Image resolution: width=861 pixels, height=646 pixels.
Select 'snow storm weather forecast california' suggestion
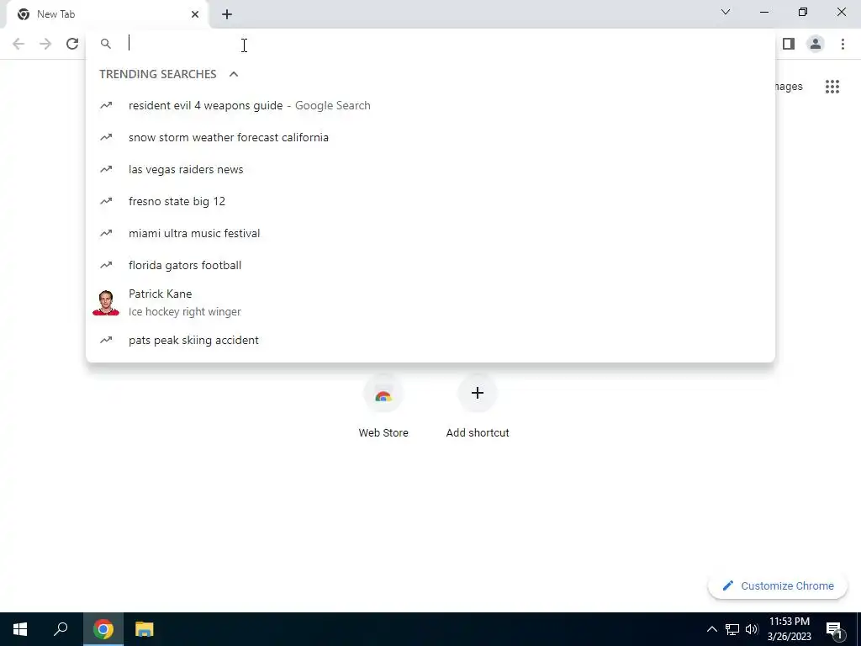[430, 137]
